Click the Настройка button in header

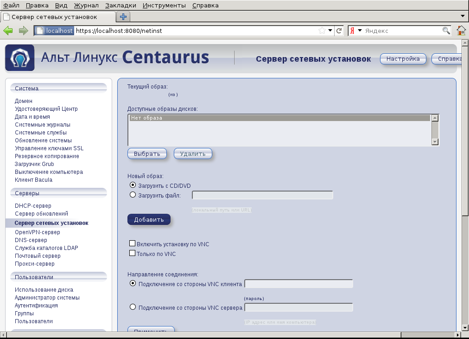pyautogui.click(x=403, y=59)
